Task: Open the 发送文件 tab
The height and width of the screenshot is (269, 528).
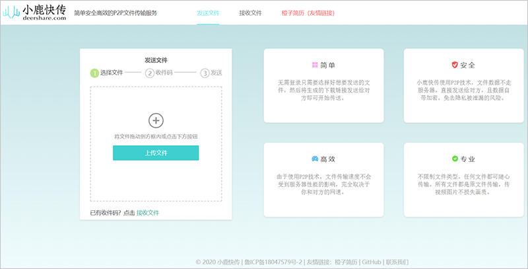Action: [x=208, y=13]
